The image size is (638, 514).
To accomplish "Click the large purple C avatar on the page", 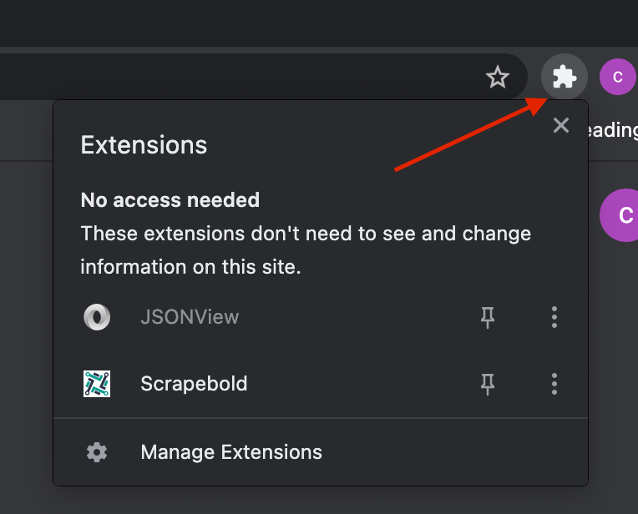I will (620, 215).
